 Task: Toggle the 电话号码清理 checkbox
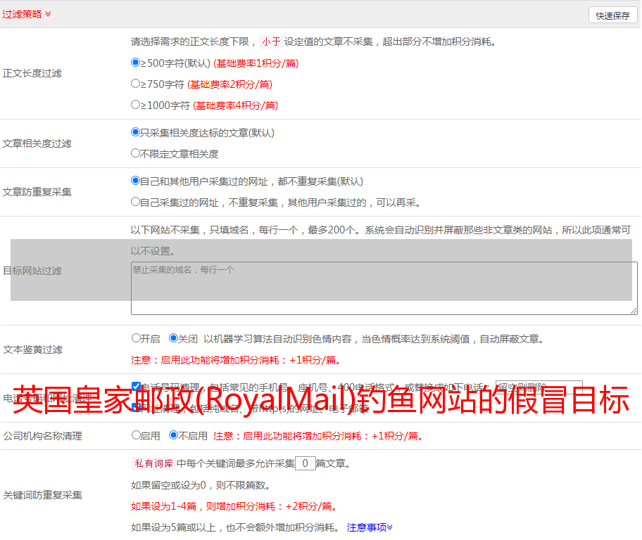coord(137,386)
